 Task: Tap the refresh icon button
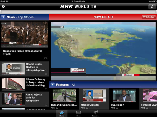(x=152, y=6)
